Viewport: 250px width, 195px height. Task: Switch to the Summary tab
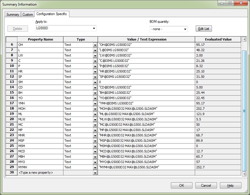13,14
